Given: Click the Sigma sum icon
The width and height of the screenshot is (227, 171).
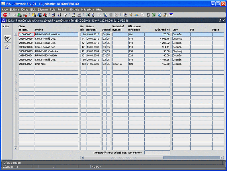Looking at the screenshot, I should (x=148, y=15).
